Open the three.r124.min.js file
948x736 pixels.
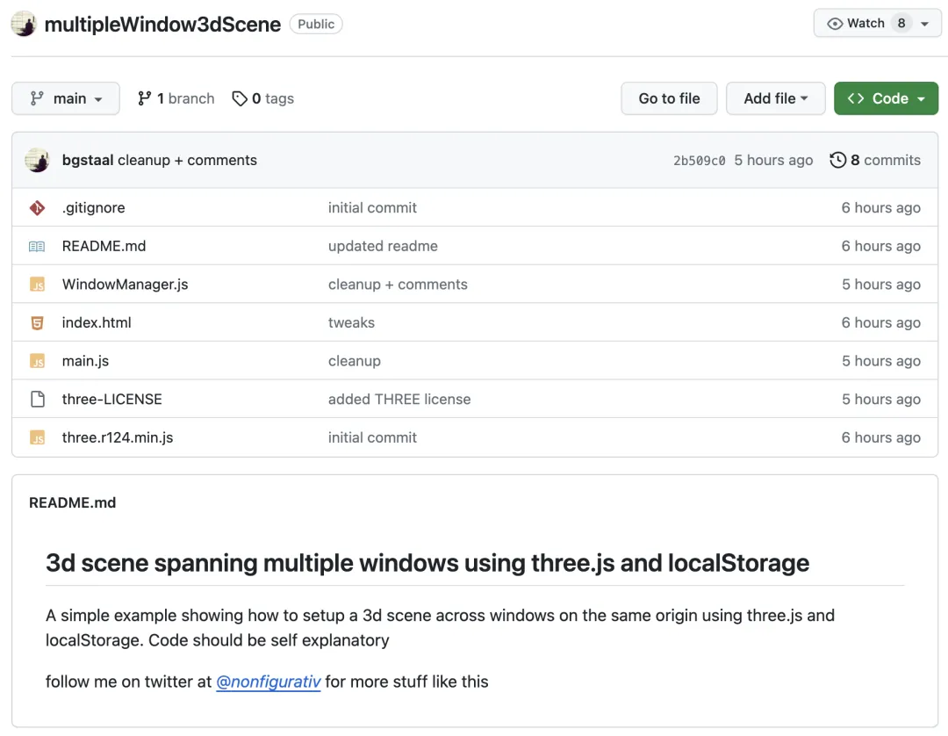[x=118, y=437]
